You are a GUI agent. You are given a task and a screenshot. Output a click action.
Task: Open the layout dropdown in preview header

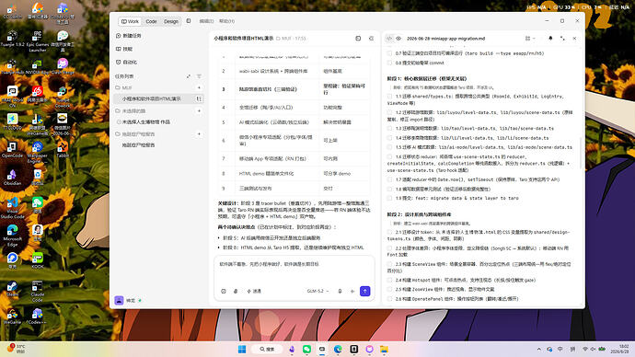point(530,39)
